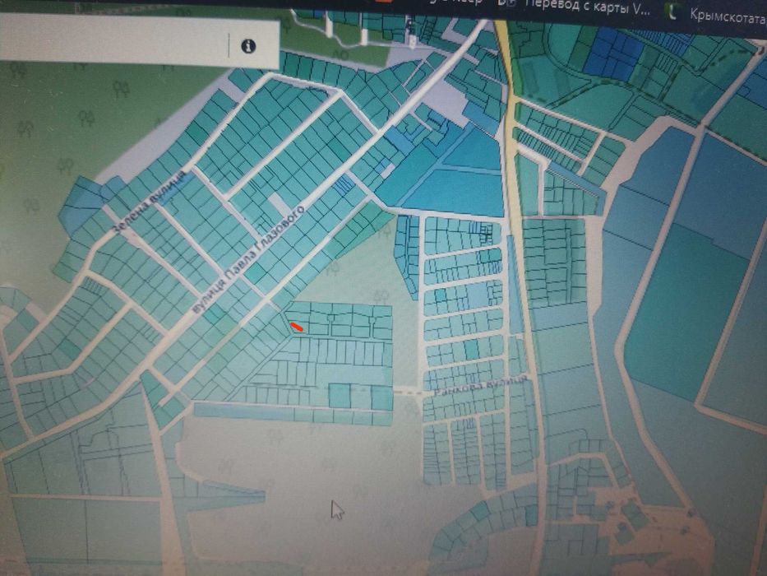Focus the map search input field

tap(113, 40)
